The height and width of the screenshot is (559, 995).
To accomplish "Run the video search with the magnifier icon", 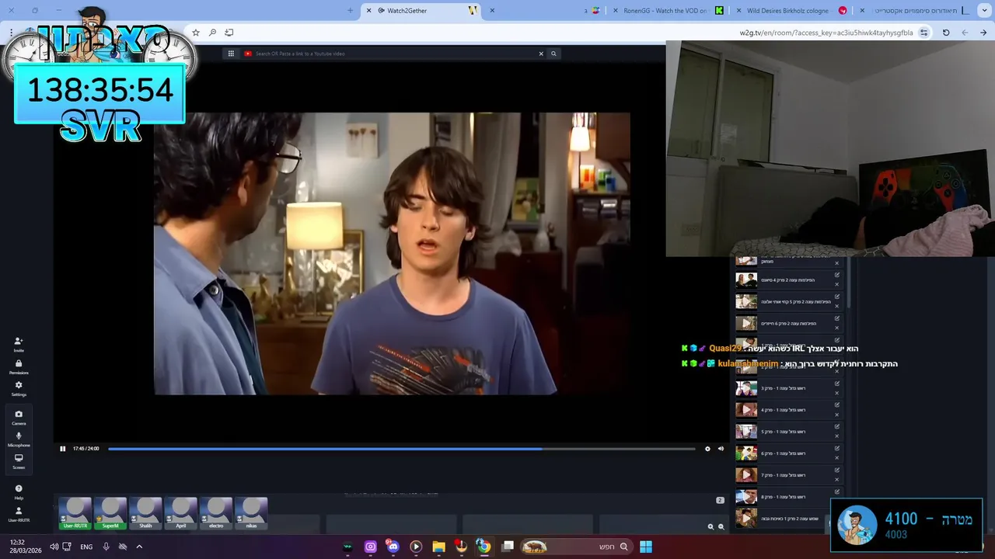I will (553, 54).
